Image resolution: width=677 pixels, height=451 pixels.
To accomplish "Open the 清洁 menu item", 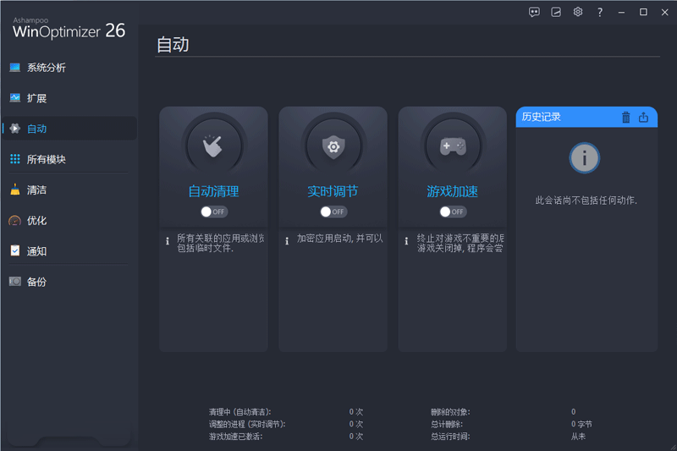I will pos(69,190).
